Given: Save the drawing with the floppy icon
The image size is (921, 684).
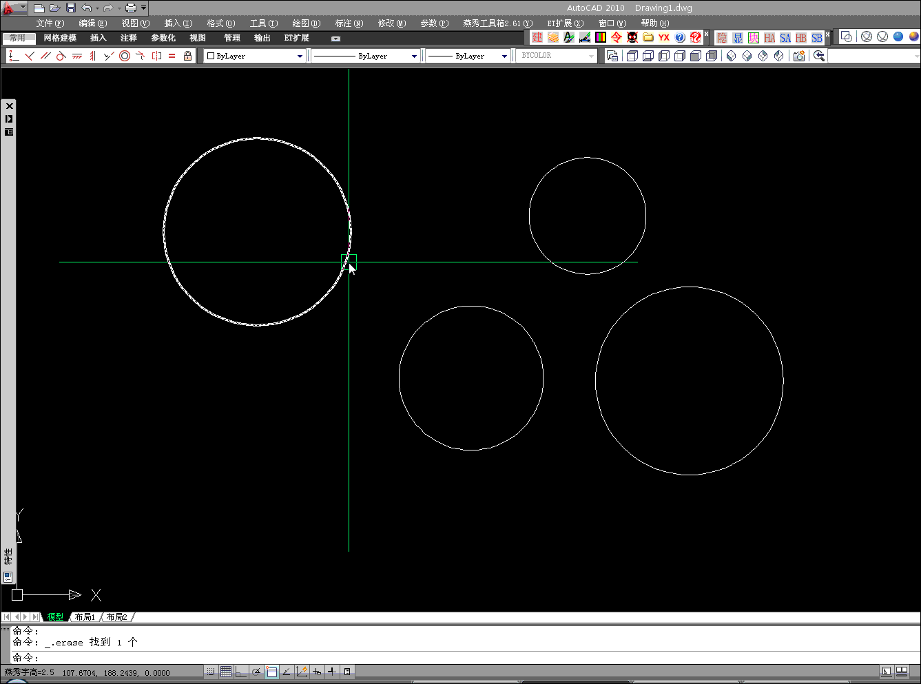Looking at the screenshot, I should (x=71, y=8).
